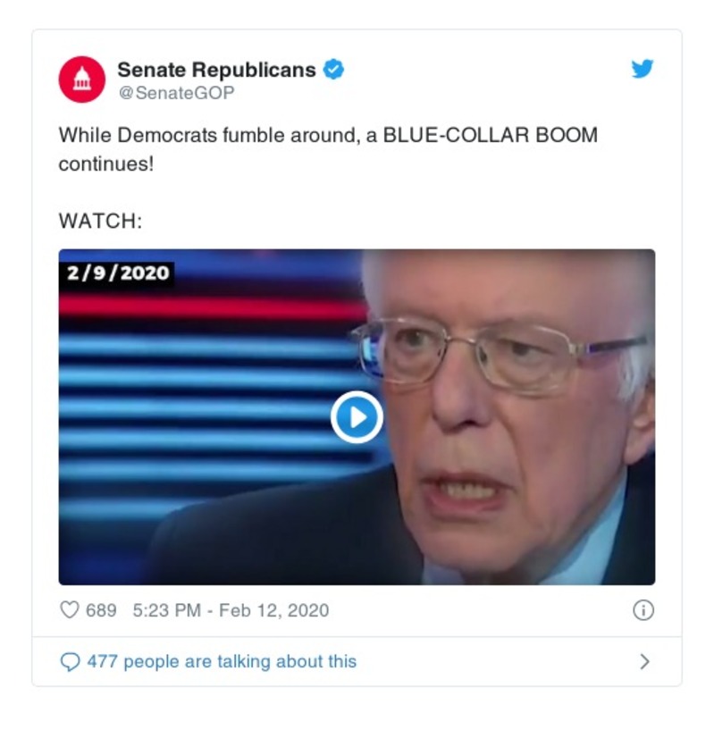This screenshot has width=714, height=730.
Task: Expand the conversation with the right chevron
Action: coord(644,661)
